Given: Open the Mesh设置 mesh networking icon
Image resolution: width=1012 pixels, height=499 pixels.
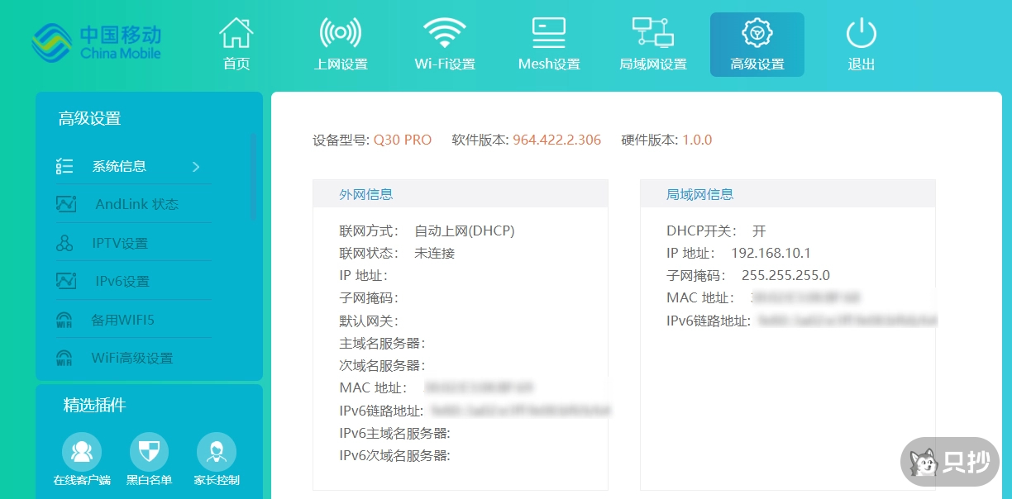Looking at the screenshot, I should (548, 31).
